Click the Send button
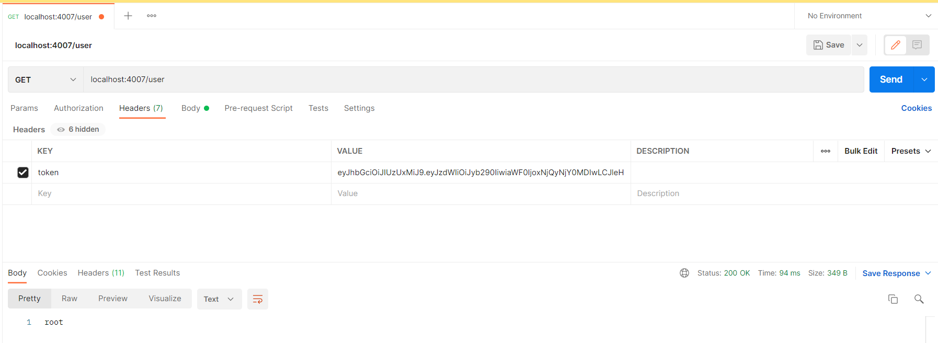Image resolution: width=938 pixels, height=343 pixels. click(x=891, y=79)
